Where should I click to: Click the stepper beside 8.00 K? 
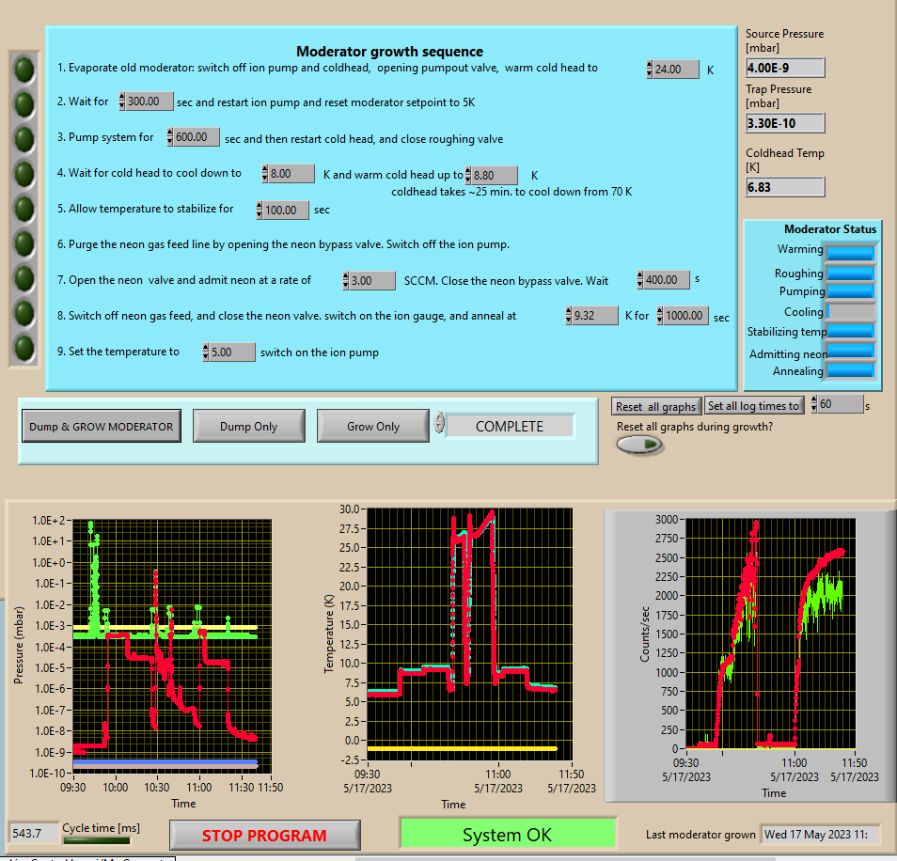265,173
